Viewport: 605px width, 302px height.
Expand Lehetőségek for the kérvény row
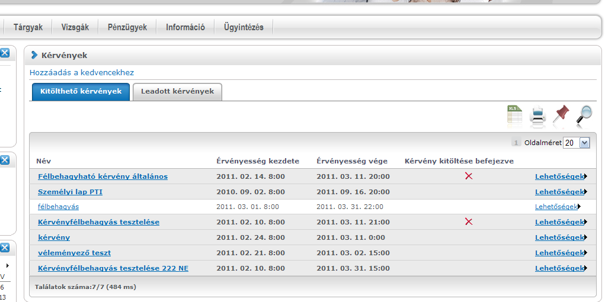[x=561, y=237]
